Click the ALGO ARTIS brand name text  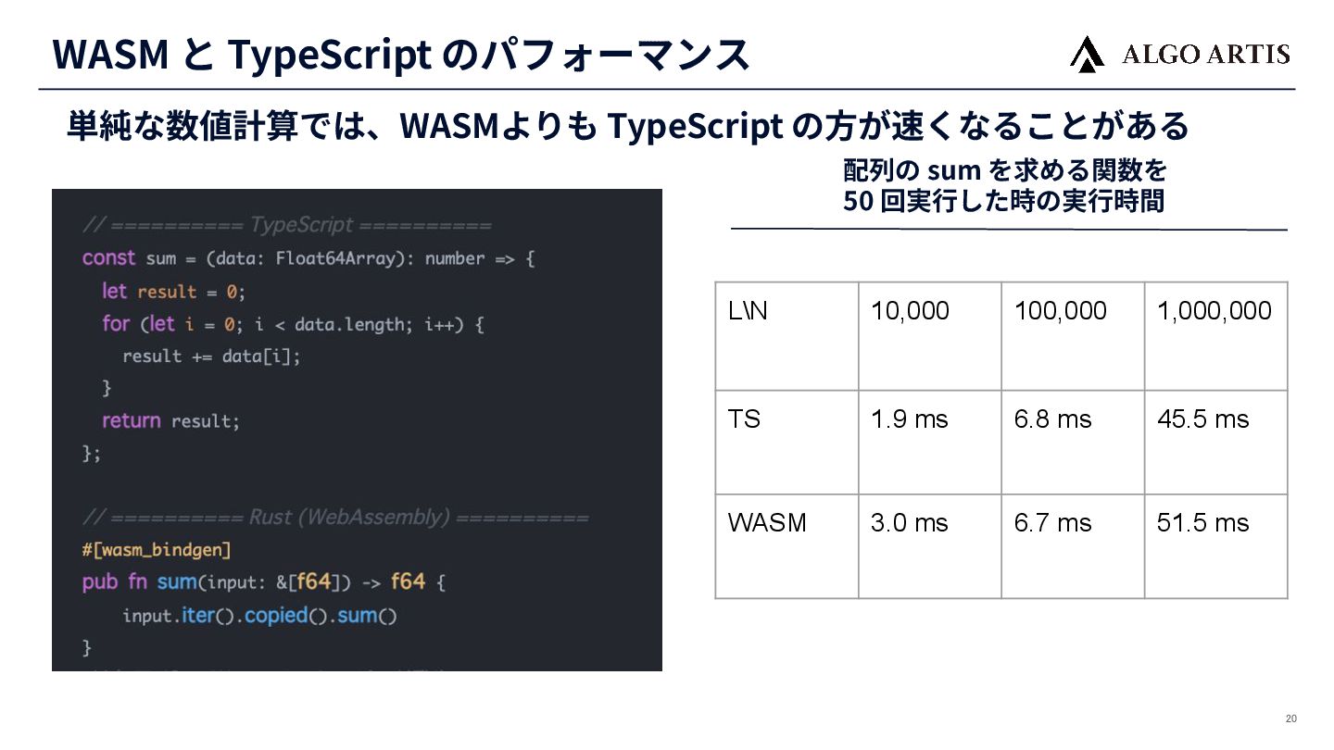tap(1205, 55)
